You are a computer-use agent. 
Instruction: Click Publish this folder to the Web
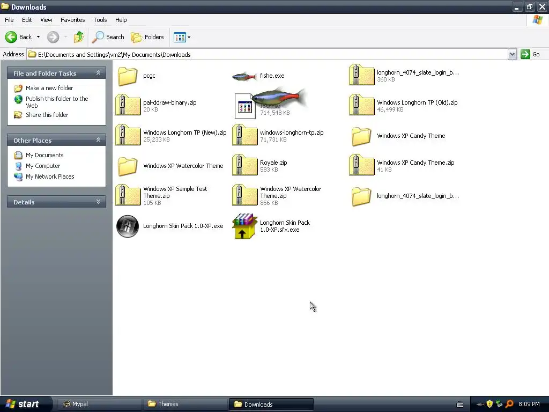(x=57, y=102)
